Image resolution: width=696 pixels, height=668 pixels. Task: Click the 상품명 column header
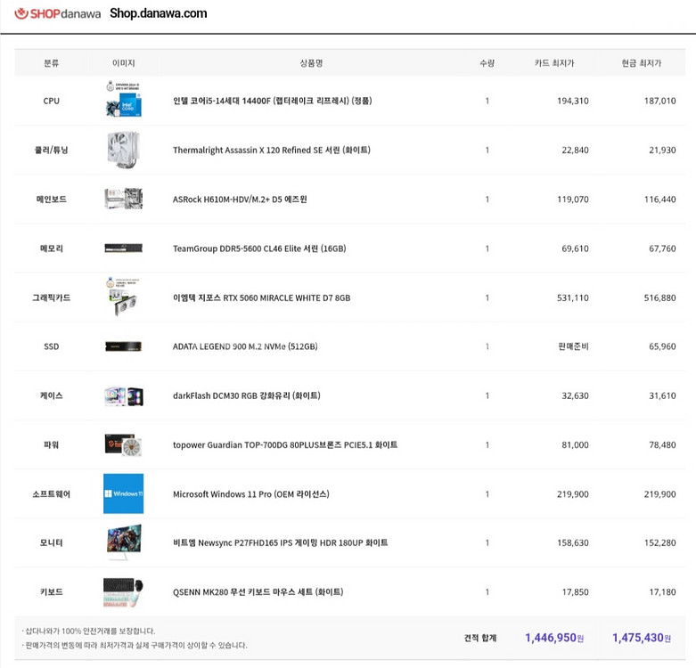click(311, 63)
